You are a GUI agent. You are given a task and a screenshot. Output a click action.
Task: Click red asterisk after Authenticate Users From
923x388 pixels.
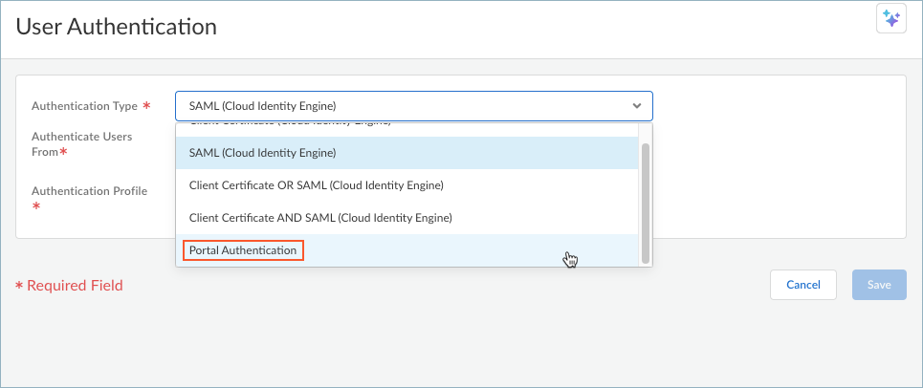coord(63,152)
